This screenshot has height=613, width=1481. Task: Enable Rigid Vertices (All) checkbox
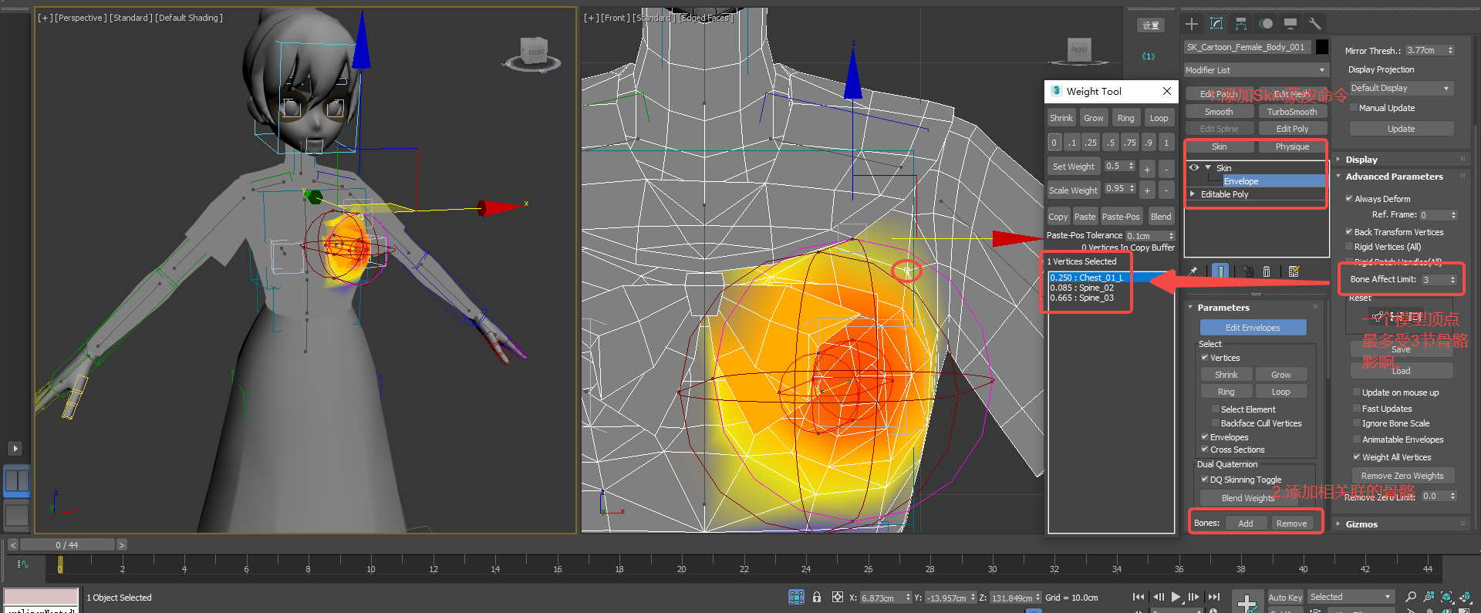(x=1349, y=247)
